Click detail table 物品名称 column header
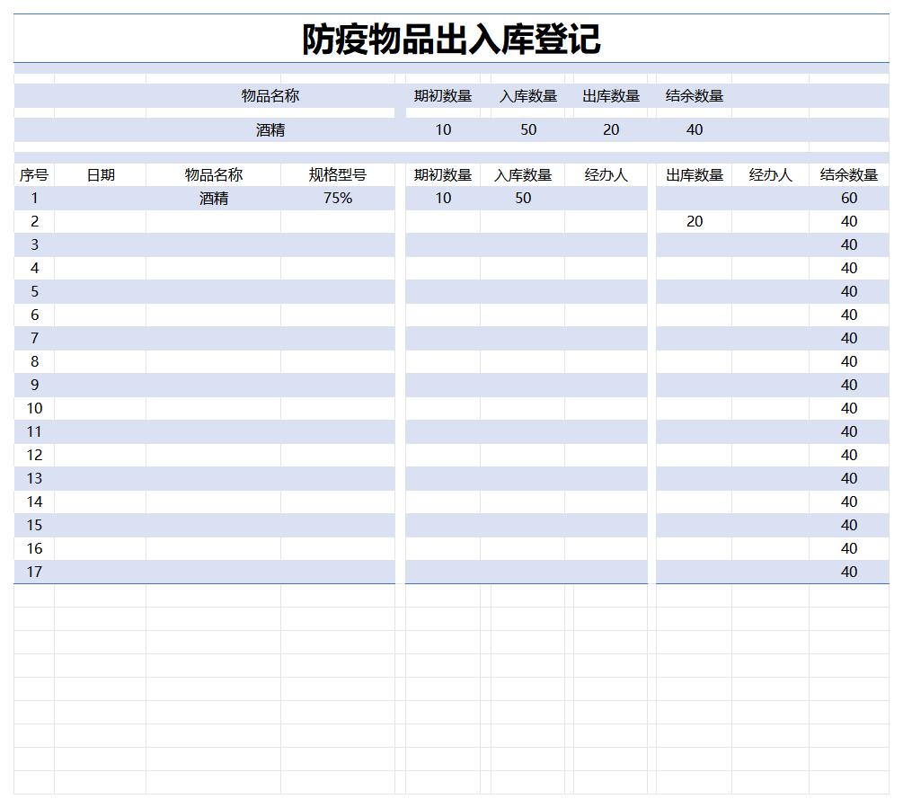 point(214,175)
